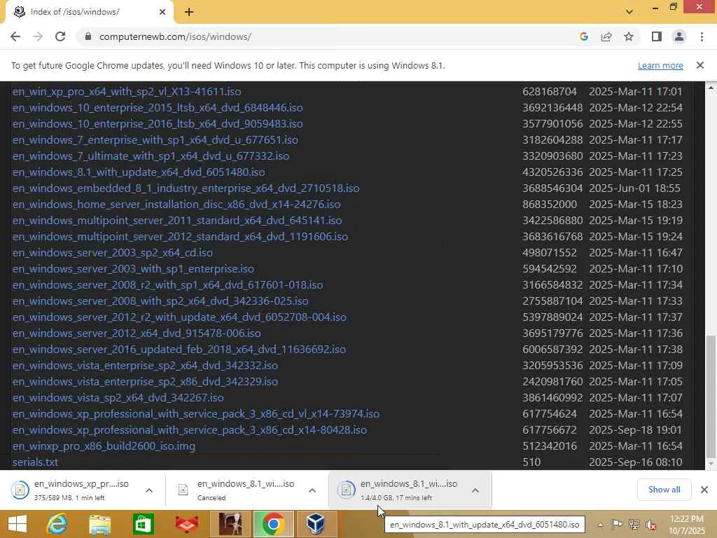Download en_windows_server_2016_updated_feb_2018 iso
717x538 pixels.
point(179,349)
